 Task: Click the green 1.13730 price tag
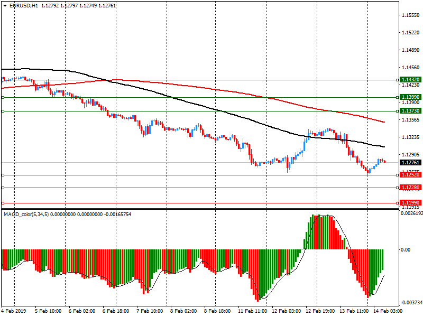click(410, 111)
